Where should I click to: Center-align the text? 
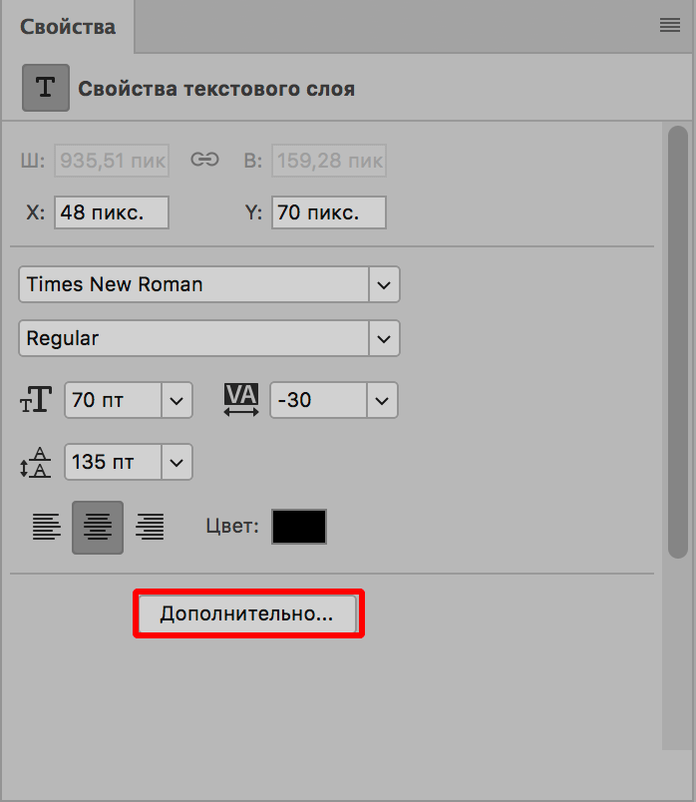coord(98,528)
